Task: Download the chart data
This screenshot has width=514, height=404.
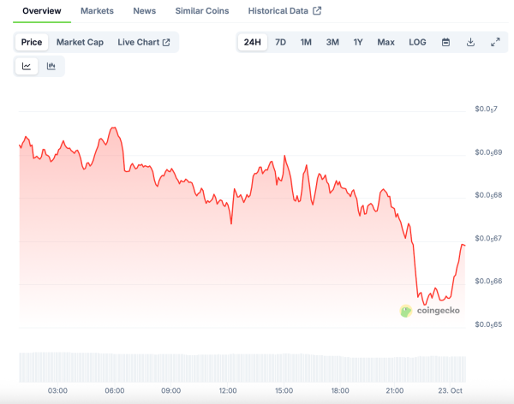Action: 470,42
